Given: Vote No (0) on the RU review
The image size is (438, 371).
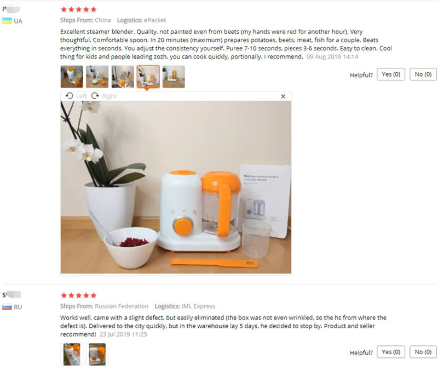Looking at the screenshot, I should 423,352.
